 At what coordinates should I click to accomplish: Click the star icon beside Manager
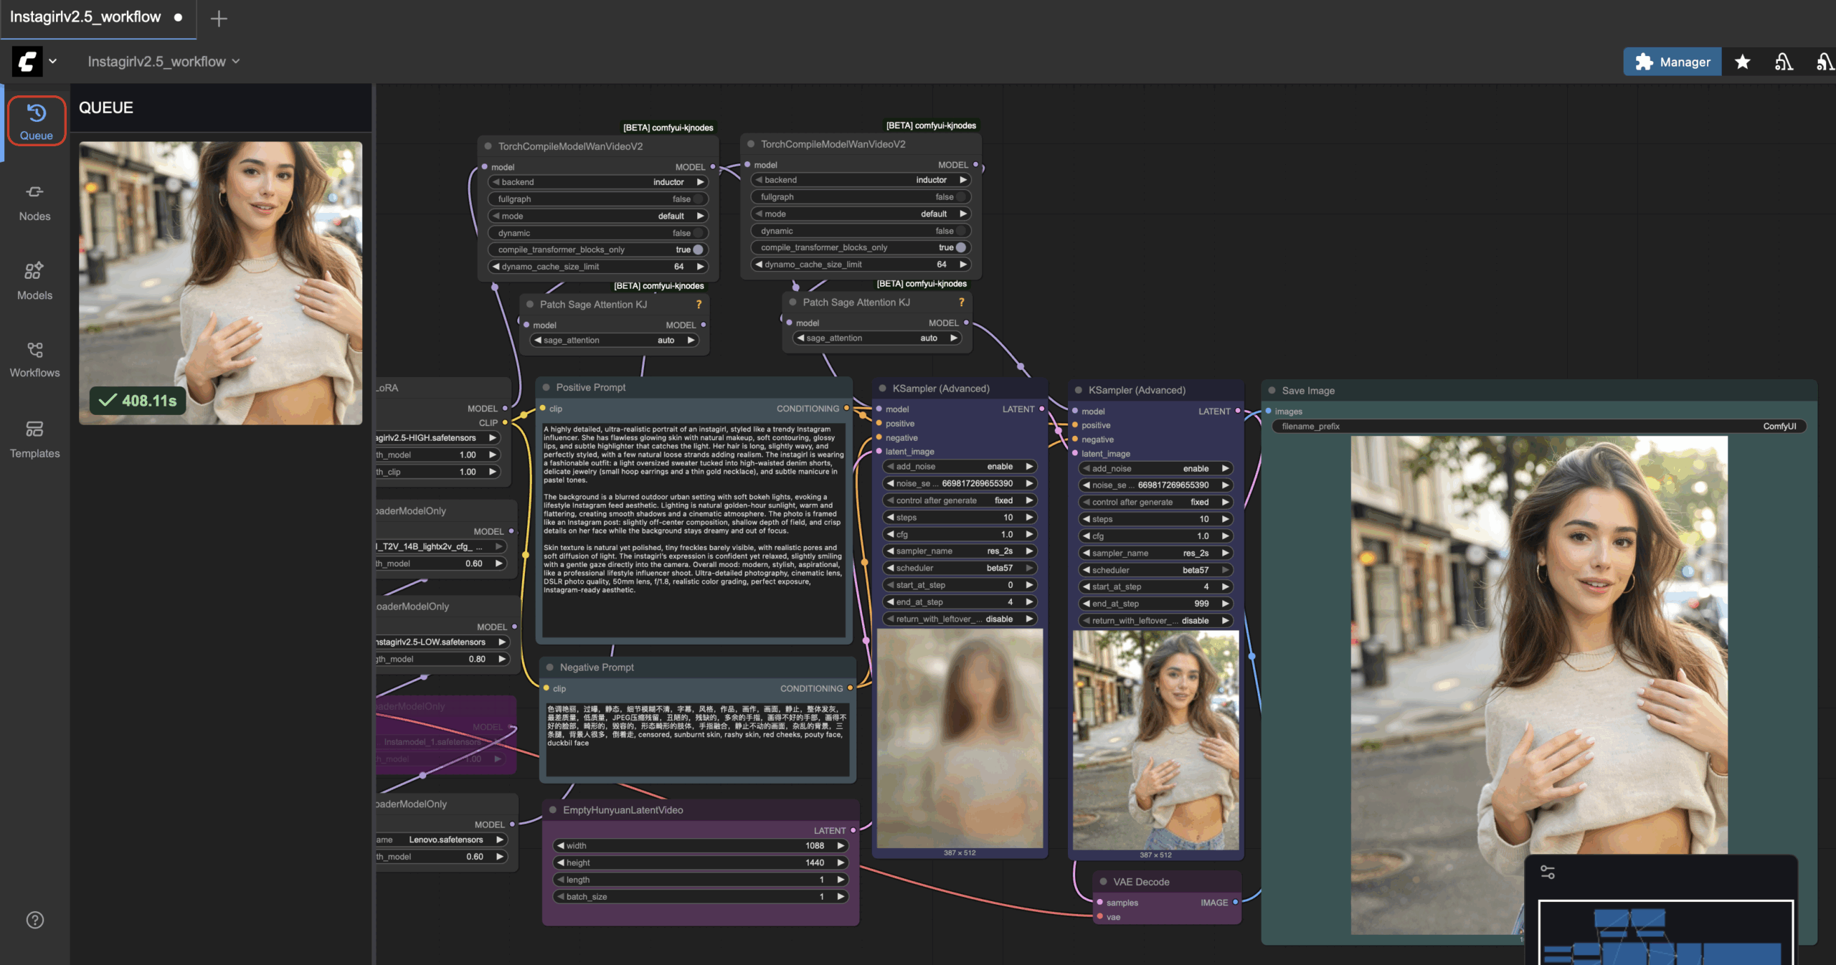pos(1742,62)
